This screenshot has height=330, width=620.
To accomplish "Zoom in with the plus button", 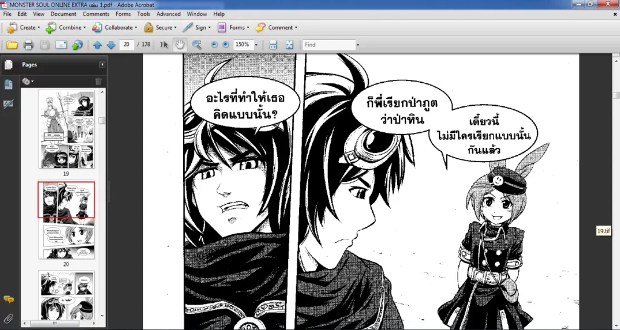I will 225,45.
